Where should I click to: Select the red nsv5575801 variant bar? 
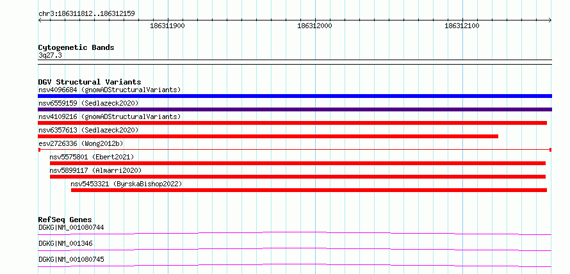298,163
